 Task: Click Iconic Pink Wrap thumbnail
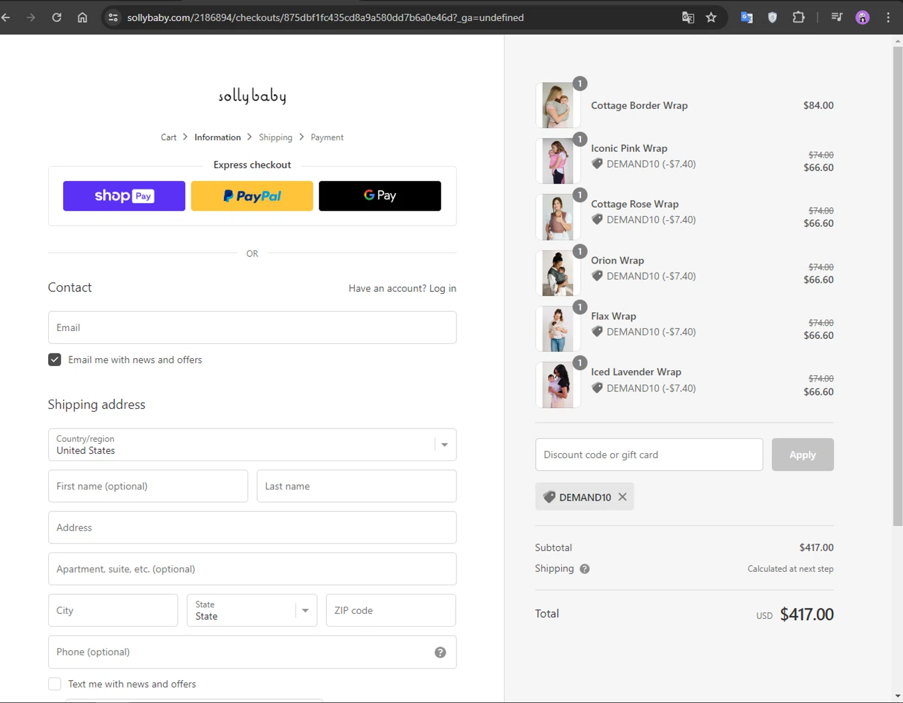tap(557, 161)
